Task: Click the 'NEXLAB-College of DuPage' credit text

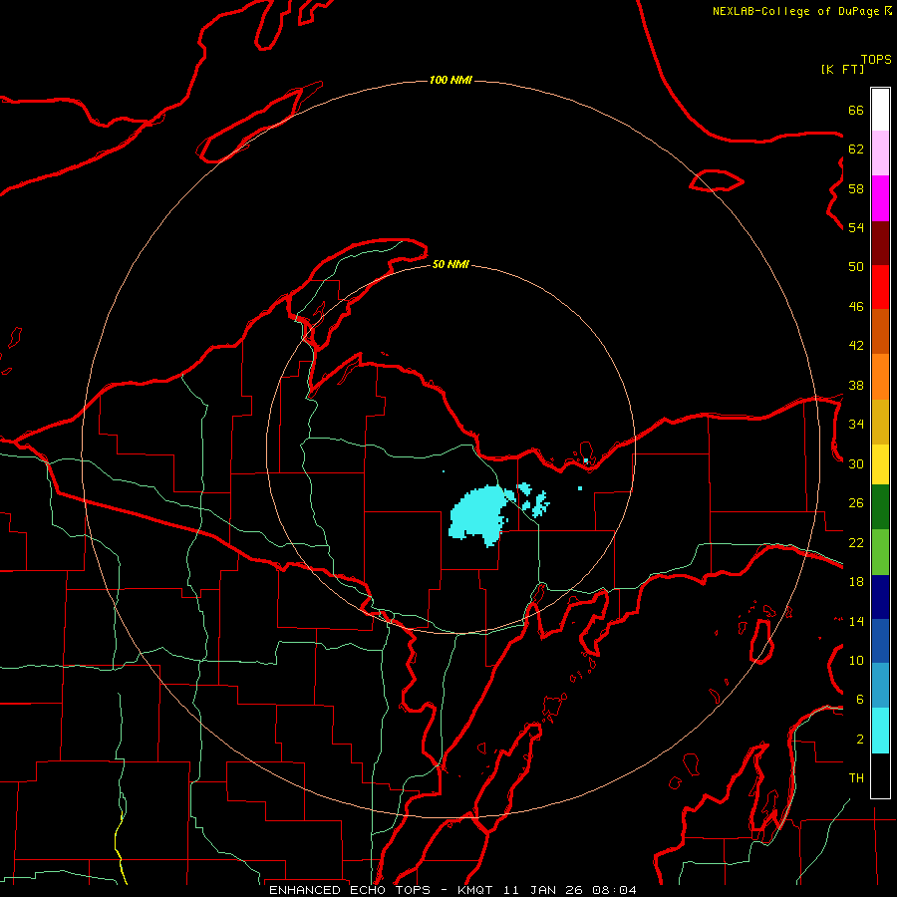Action: (795, 11)
